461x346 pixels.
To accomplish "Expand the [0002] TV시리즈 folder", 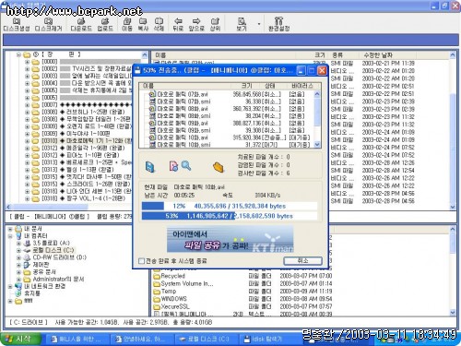I will coord(28,69).
